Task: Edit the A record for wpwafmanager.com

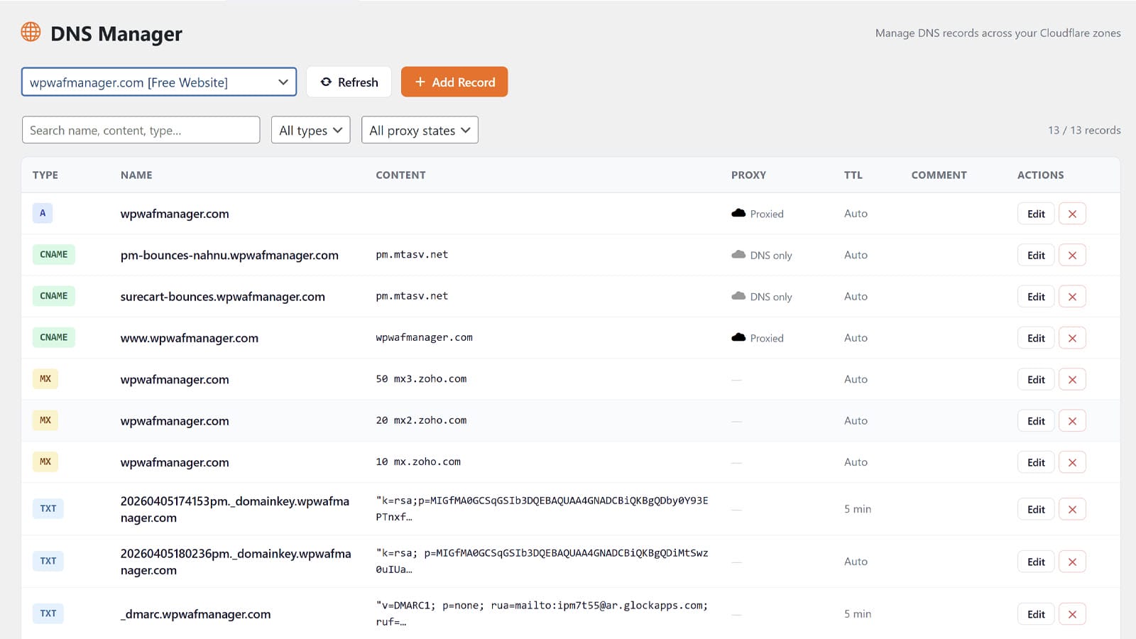Action: click(1036, 214)
